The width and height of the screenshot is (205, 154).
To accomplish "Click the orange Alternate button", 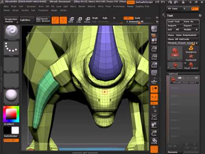I will (11, 140).
